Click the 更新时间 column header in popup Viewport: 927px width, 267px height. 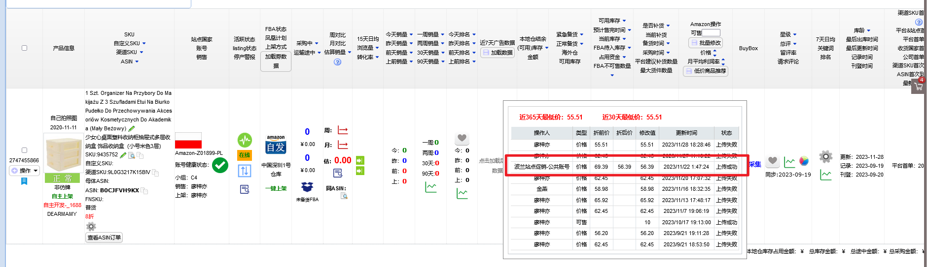click(x=686, y=133)
